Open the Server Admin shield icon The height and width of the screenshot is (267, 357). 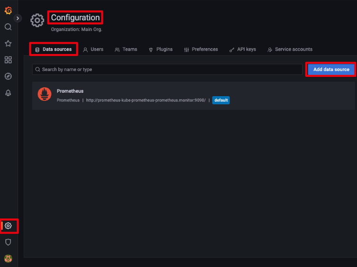[8, 242]
